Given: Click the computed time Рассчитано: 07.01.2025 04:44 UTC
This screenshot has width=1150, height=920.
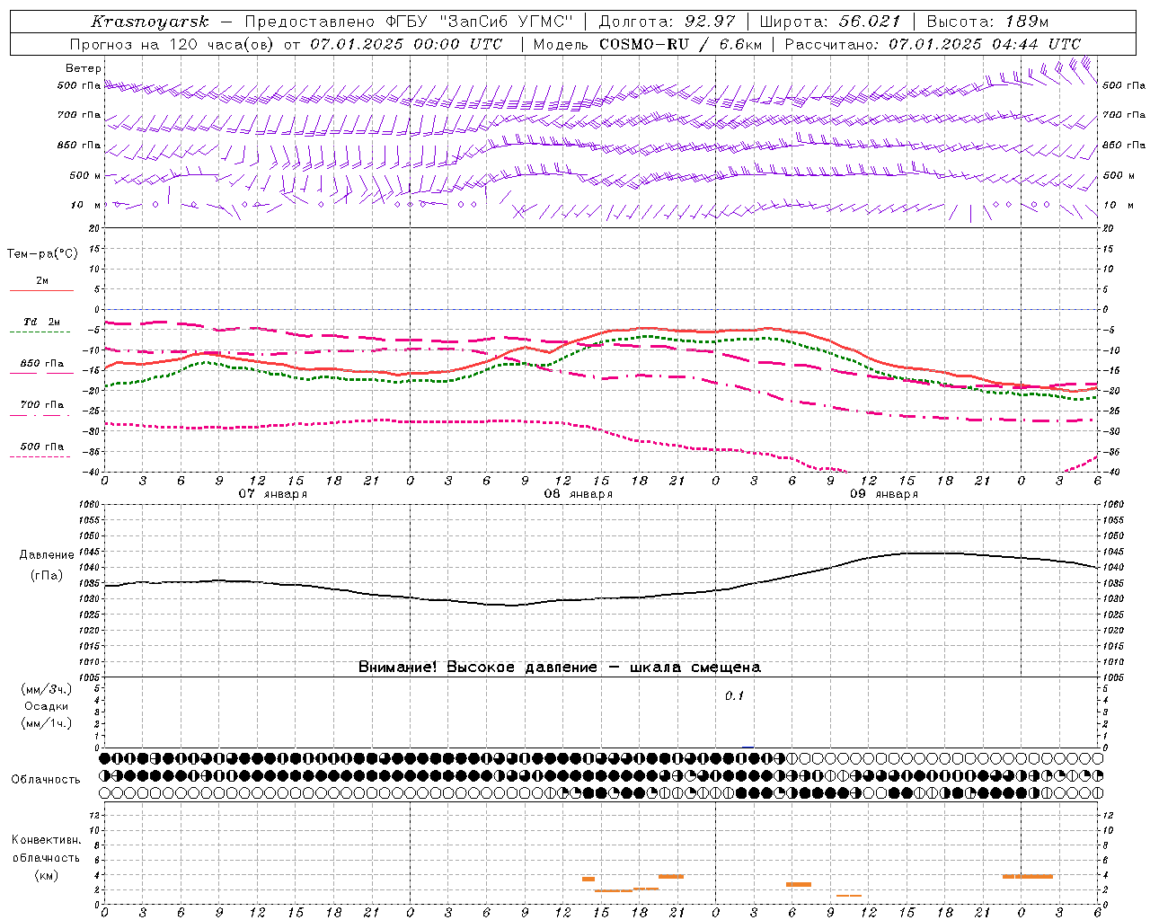Looking at the screenshot, I should click(x=933, y=44).
